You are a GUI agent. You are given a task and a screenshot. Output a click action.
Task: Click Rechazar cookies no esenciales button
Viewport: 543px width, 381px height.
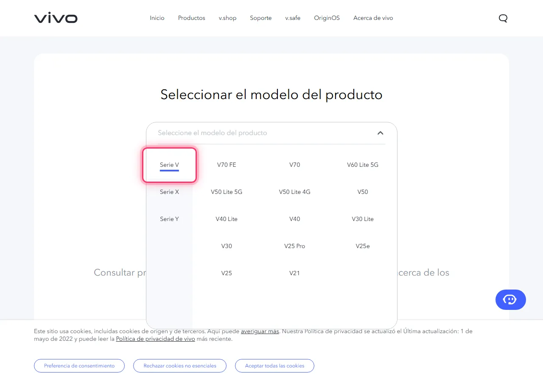coord(180,366)
